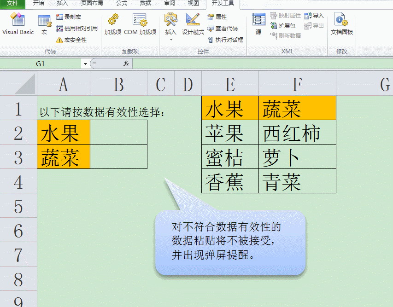Select cell 西红柿
The height and width of the screenshot is (307, 393).
(297, 132)
